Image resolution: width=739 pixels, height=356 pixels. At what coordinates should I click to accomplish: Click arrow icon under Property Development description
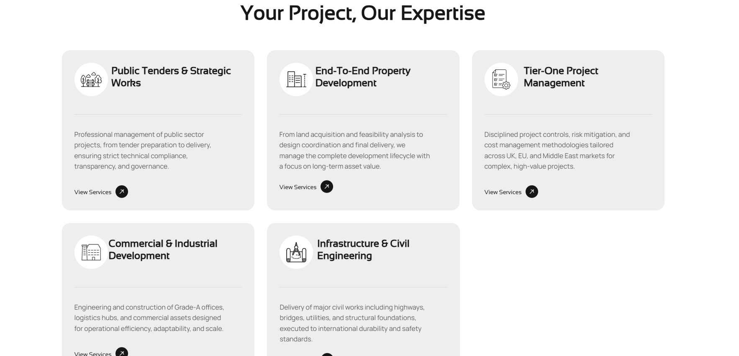[x=327, y=187]
